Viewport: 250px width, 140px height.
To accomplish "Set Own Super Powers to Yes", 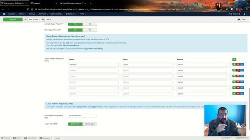I will [x=75, y=30].
